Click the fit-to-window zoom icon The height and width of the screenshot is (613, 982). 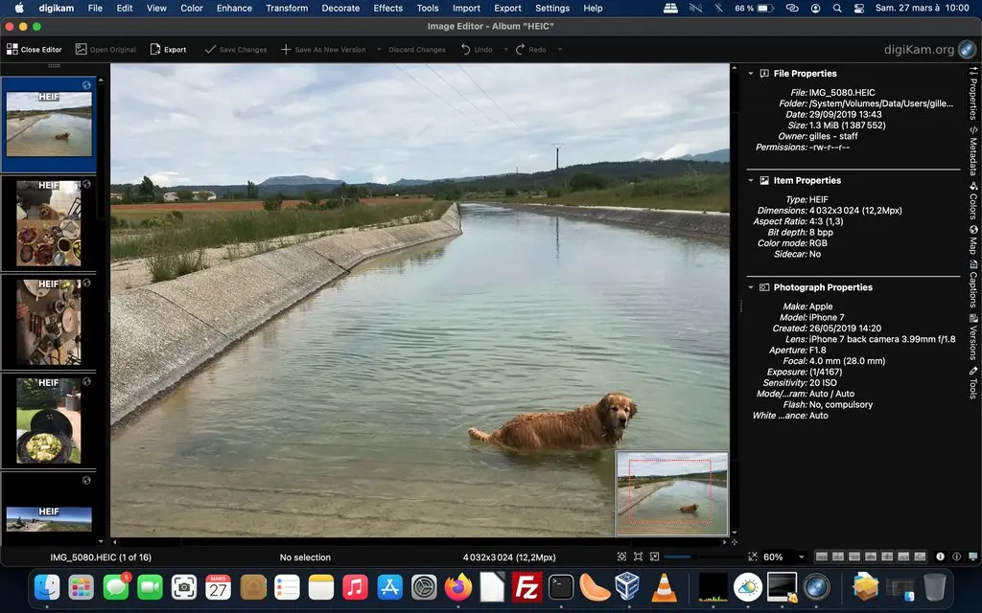[x=621, y=556]
